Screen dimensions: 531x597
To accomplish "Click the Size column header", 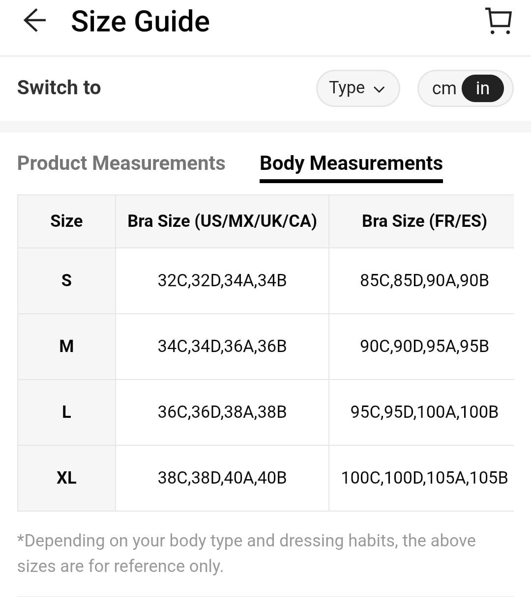I will tap(66, 221).
